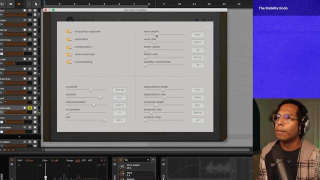Click the degradation depth slider handle
This screenshot has width=320, height=180.
point(163,90)
